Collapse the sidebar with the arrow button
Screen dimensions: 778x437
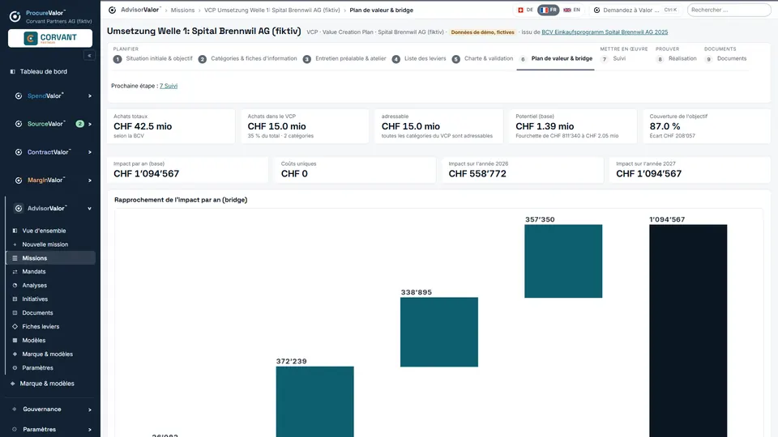coord(89,56)
